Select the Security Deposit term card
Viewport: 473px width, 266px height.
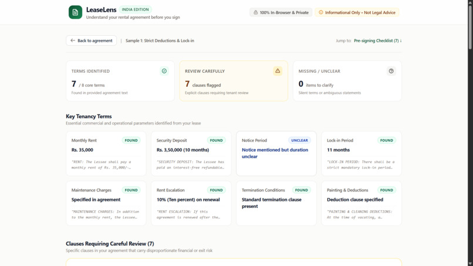click(x=191, y=153)
